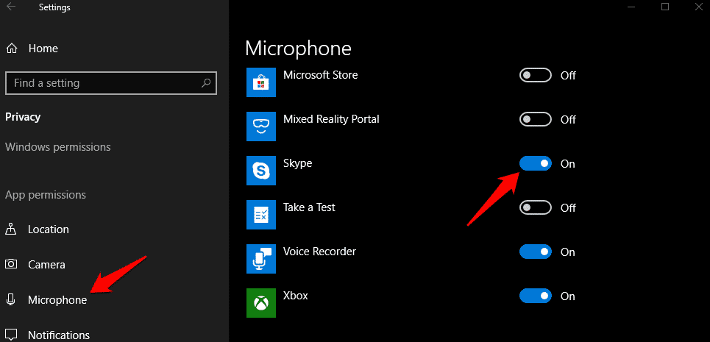The image size is (710, 342).
Task: Click the Home house icon
Action: coord(13,49)
